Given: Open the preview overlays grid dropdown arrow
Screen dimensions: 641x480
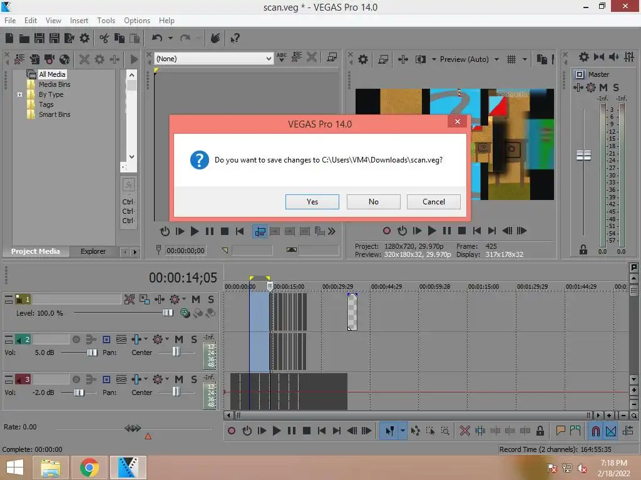Looking at the screenshot, I should click(525, 59).
